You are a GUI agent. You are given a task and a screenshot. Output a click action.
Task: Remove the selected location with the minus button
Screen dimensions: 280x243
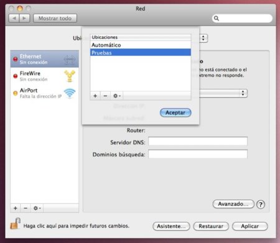(x=105, y=96)
